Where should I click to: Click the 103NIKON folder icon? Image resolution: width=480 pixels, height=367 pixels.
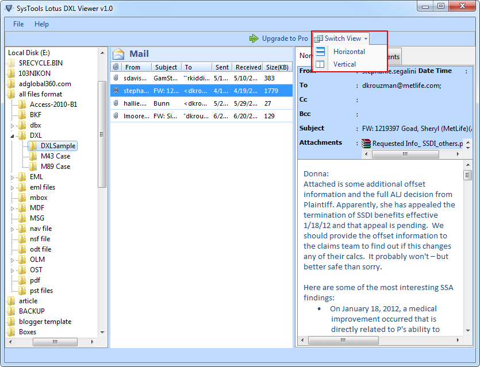point(11,74)
